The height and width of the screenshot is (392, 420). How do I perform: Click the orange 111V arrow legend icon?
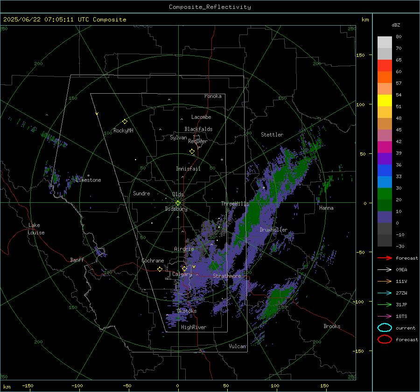[x=385, y=281]
